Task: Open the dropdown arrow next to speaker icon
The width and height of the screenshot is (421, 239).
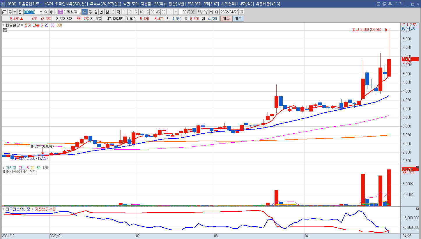Action: 56,12
